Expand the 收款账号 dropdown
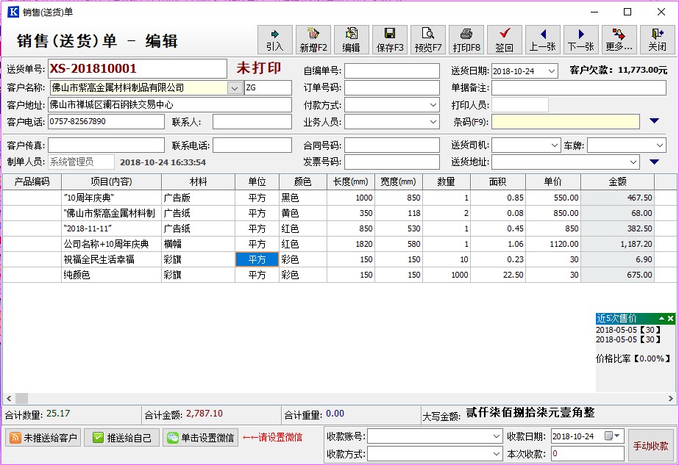Screen dimensions: 679x465 pyautogui.click(x=497, y=436)
